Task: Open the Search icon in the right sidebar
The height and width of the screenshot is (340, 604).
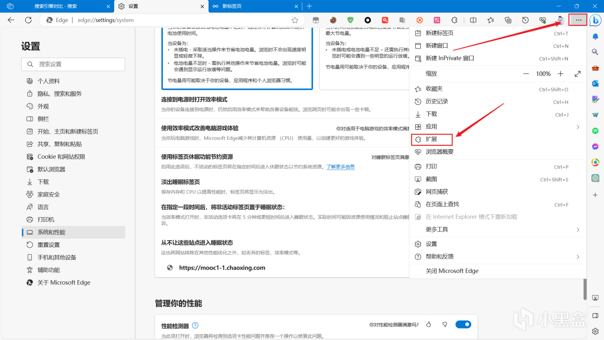Action: 595,52
